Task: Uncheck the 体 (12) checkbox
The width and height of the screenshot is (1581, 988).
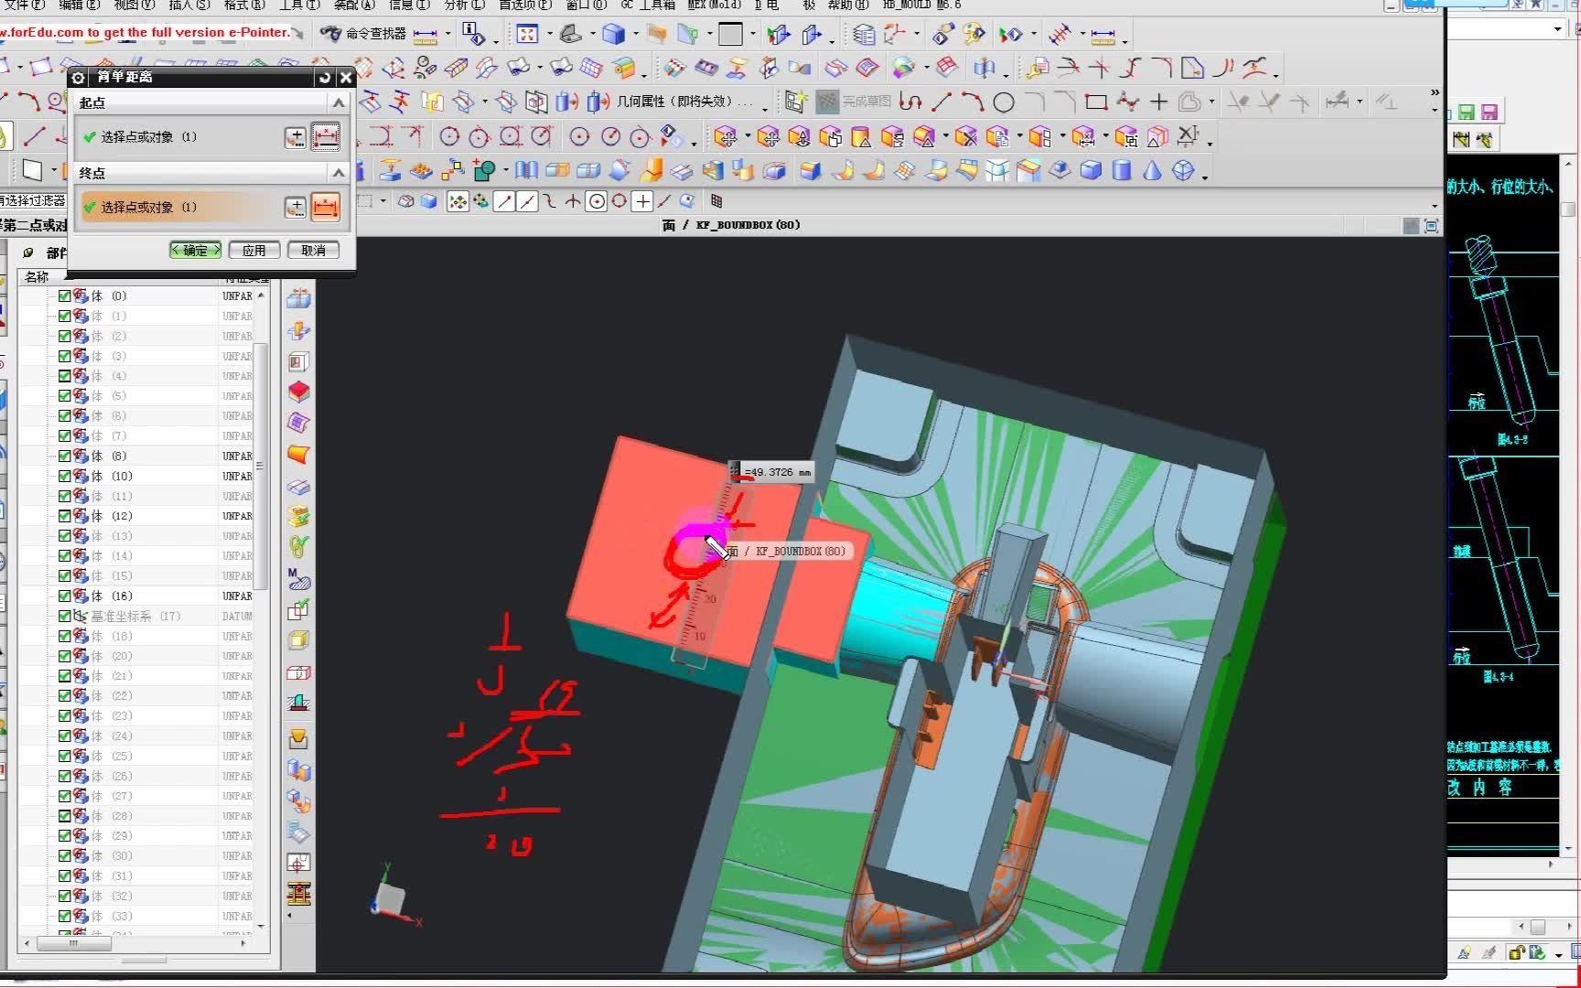Action: click(x=64, y=516)
